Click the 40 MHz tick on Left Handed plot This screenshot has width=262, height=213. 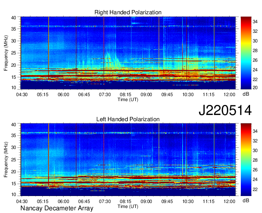click(13, 125)
